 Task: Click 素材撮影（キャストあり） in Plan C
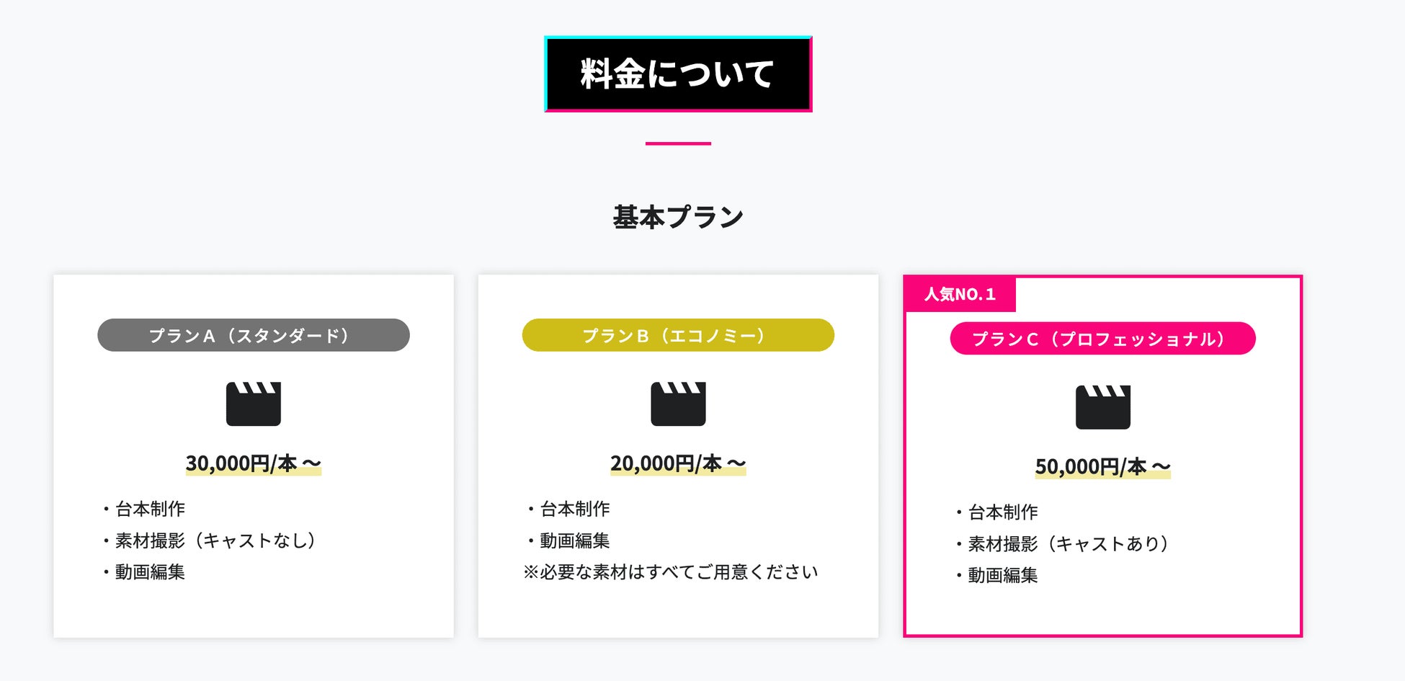coord(1069,544)
